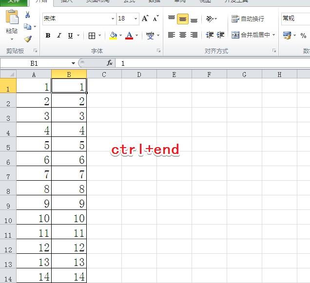Click the wén phonetic guide icon
This screenshot has width=310, height=283.
point(150,36)
